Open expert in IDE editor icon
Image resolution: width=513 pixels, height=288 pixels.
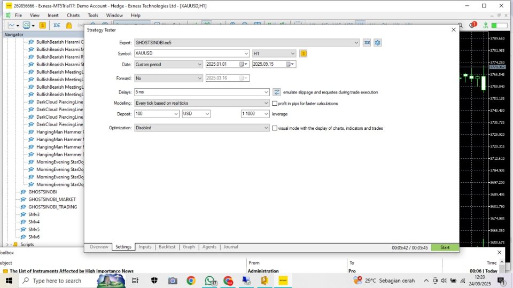click(367, 43)
